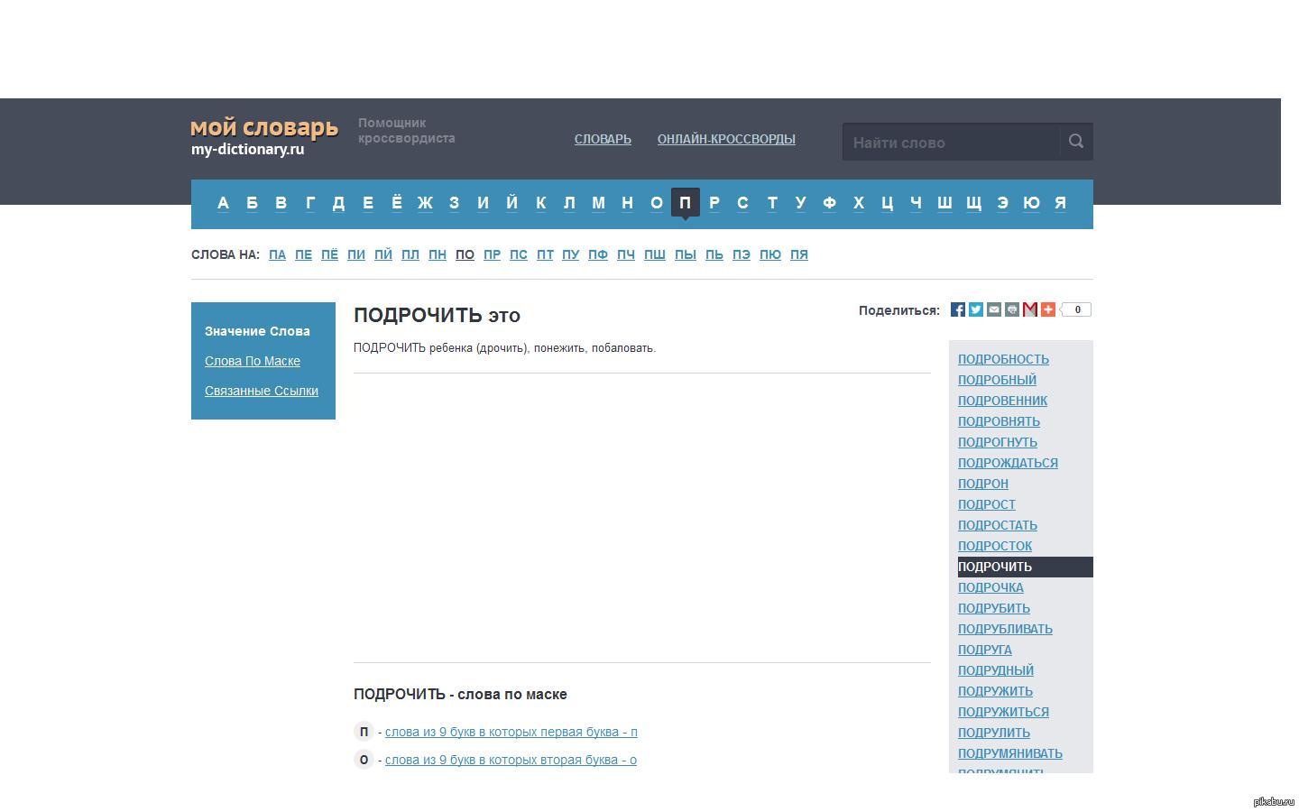Open the word ПОДРУБЛИВАТЬ
1299x812 pixels.
click(x=1005, y=629)
